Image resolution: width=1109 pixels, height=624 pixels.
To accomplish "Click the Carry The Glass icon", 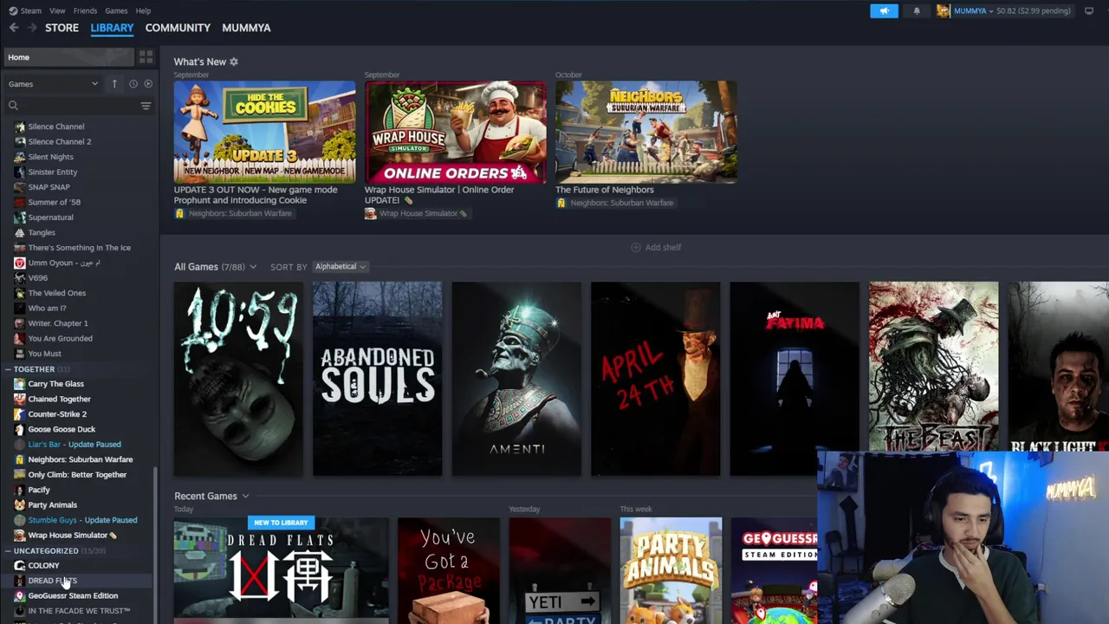I will pyautogui.click(x=19, y=384).
